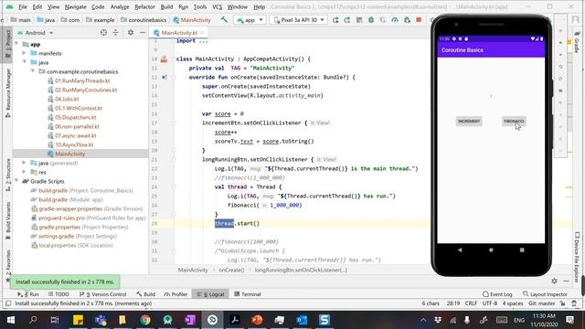Tap emulator Home navigation circle
Viewport: 585px width, 329px height.
click(491, 249)
